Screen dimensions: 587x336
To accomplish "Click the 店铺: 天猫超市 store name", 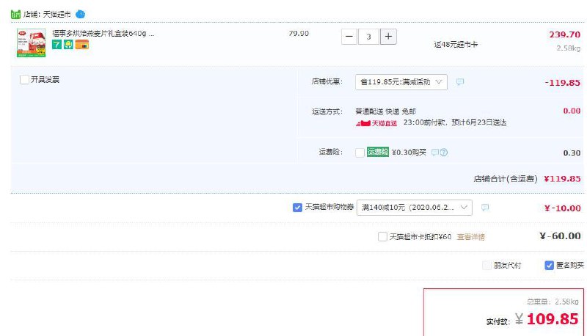I will pos(47,15).
